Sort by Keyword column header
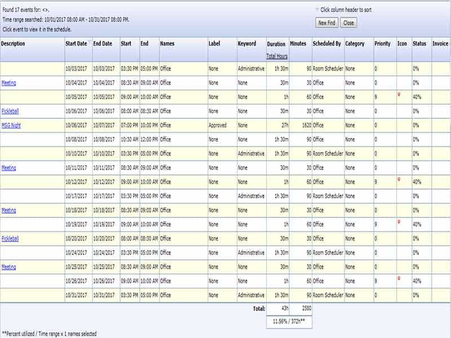The image size is (451, 338). click(x=247, y=44)
